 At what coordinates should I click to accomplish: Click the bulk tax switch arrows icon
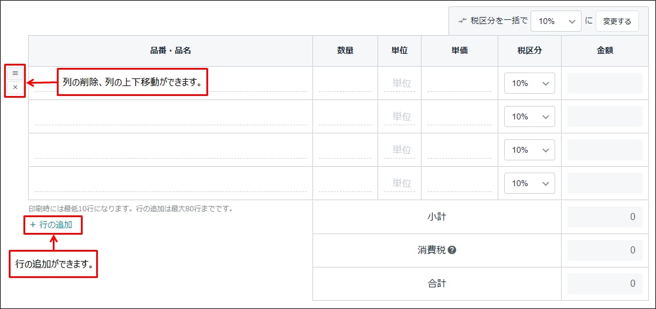(463, 21)
